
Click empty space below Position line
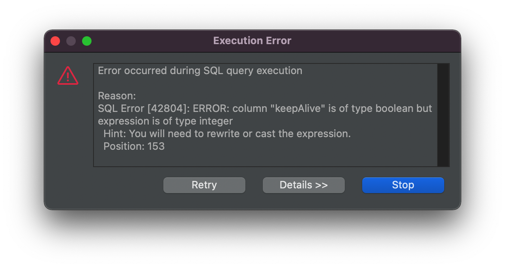point(264,158)
